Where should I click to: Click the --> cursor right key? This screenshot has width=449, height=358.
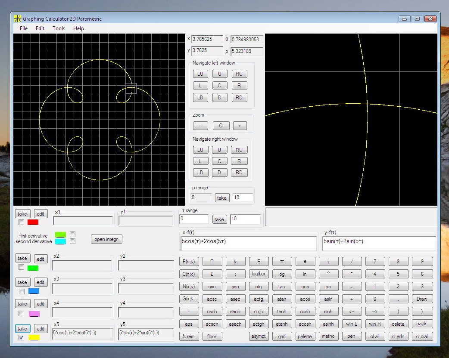[375, 312]
